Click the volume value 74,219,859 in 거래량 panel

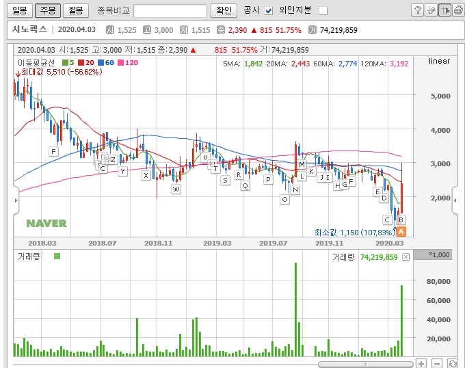(379, 257)
